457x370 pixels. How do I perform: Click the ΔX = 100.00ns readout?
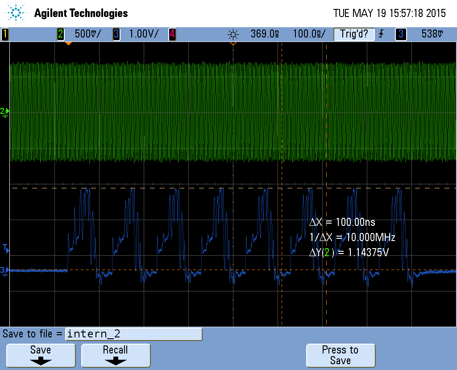[342, 222]
